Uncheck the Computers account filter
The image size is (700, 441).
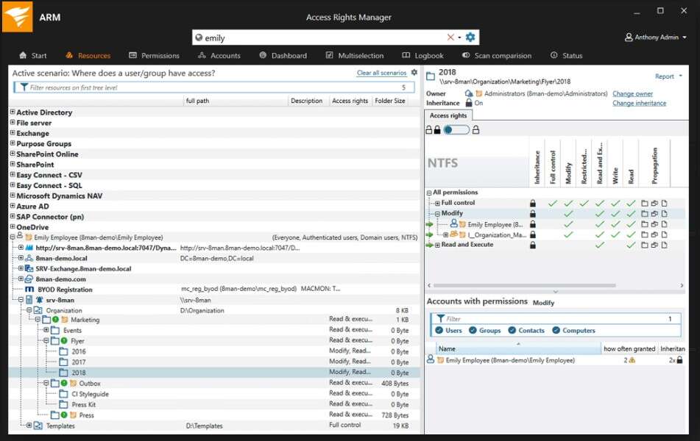click(x=556, y=330)
